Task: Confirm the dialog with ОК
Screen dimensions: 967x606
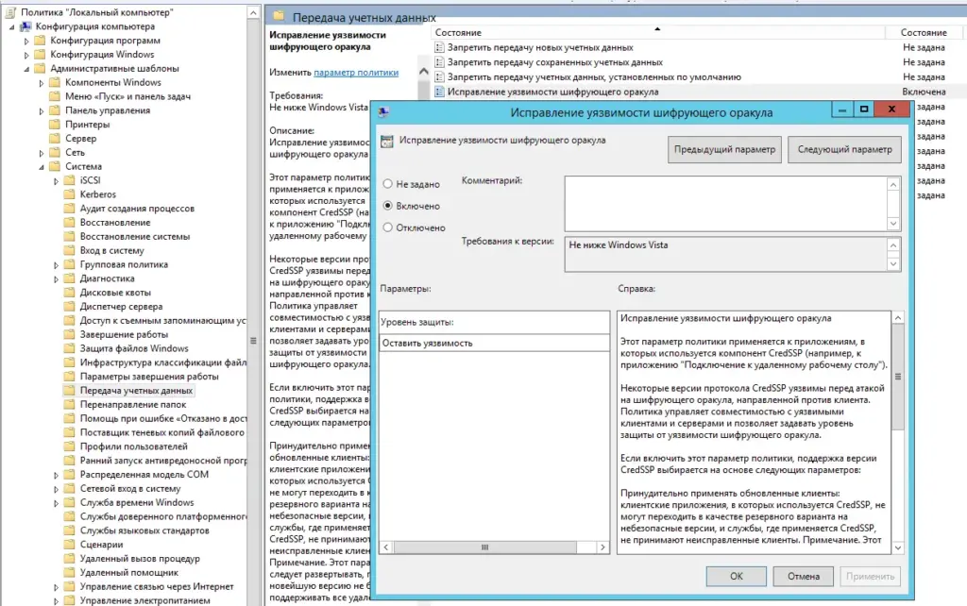Action: (737, 577)
